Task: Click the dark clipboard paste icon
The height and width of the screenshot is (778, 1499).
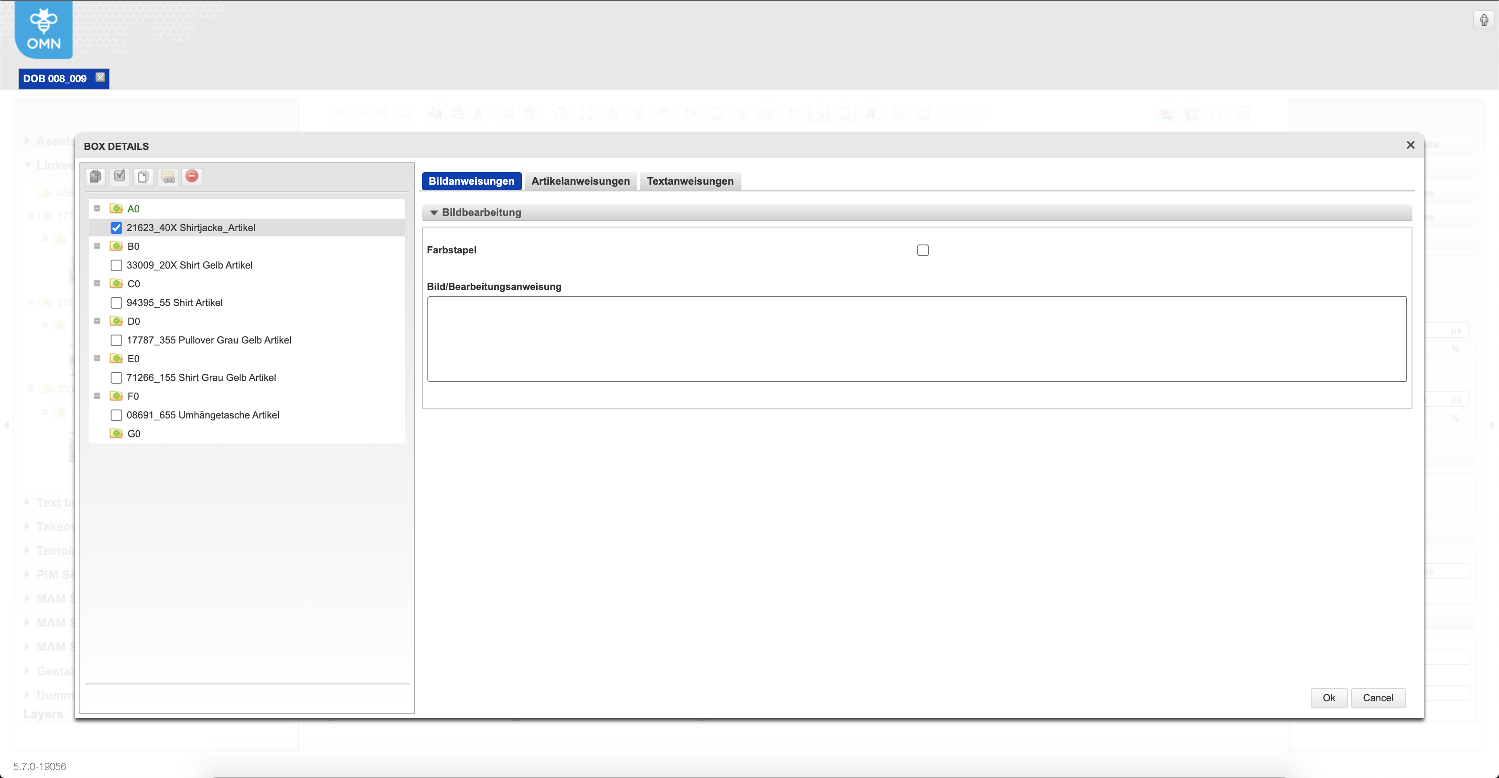Action: [x=96, y=176]
